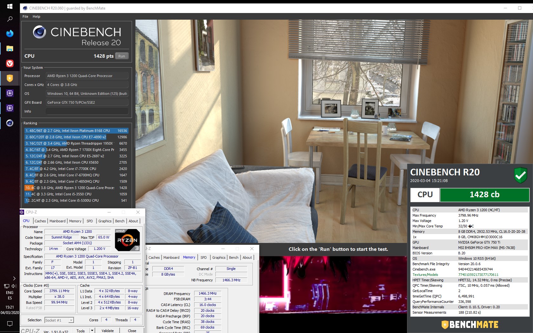
Task: Click Mainboard MSI B450M PRO-VDH MAX value
Action: click(x=486, y=248)
